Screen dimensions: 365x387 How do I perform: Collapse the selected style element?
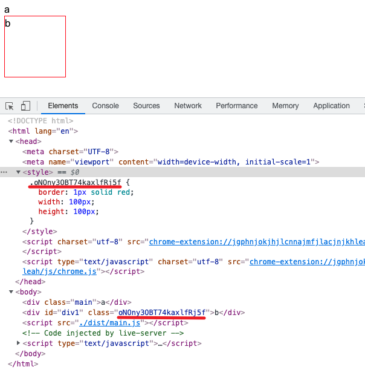(18, 172)
